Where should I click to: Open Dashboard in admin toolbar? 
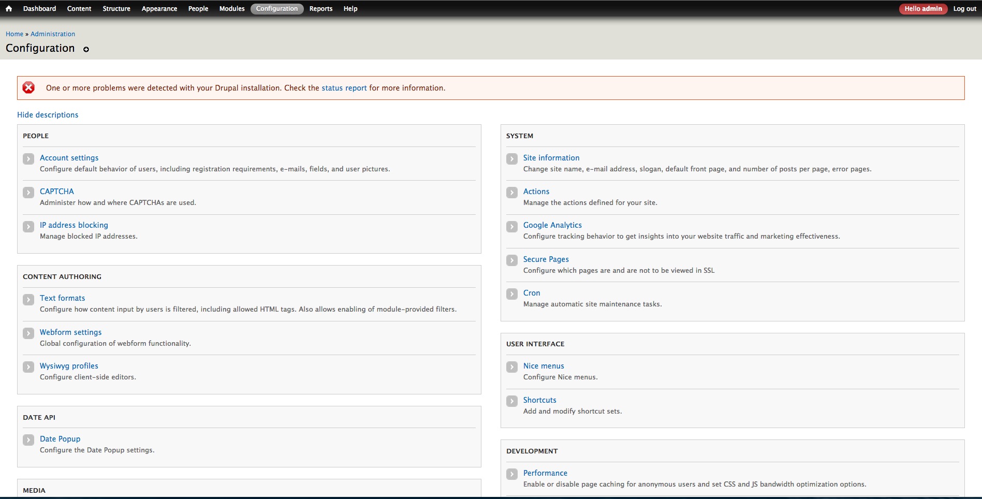[39, 8]
